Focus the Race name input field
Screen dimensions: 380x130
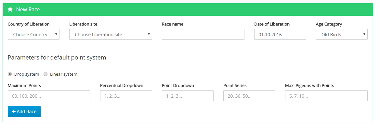(203, 35)
